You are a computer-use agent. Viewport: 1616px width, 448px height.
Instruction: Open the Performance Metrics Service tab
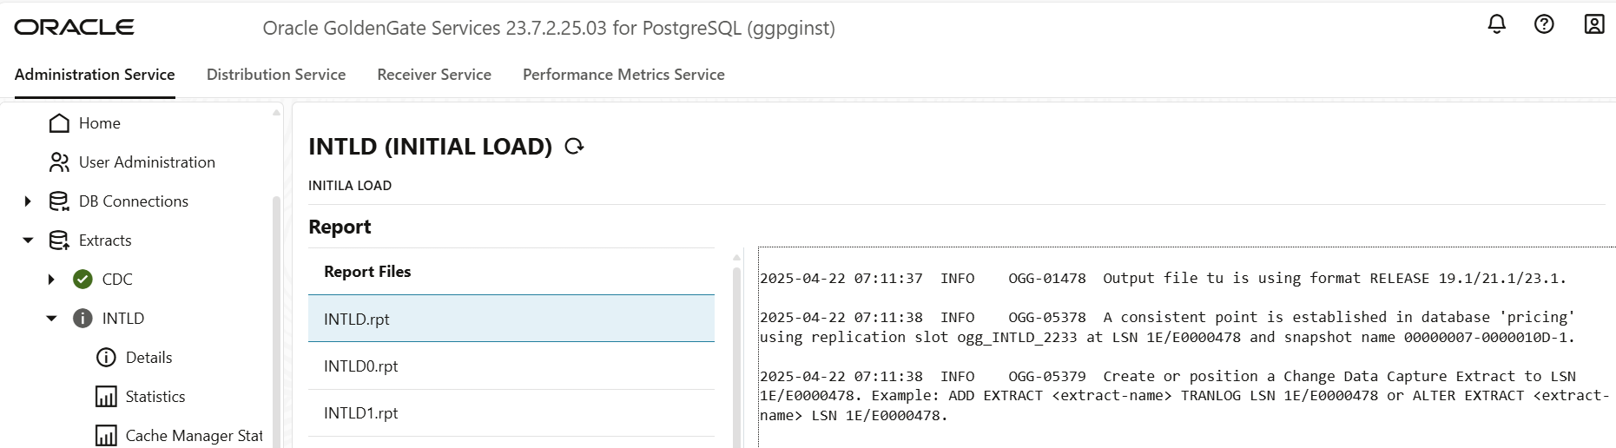tap(623, 75)
